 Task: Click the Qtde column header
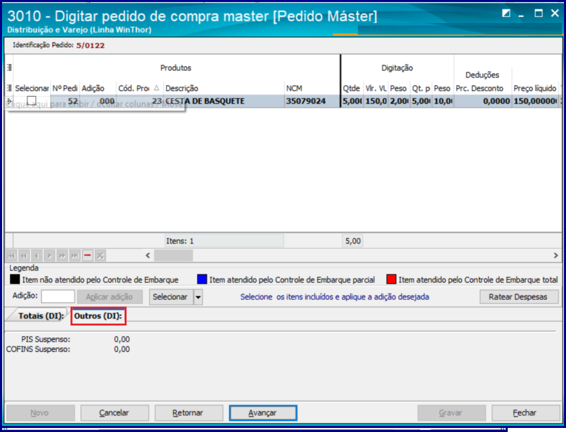click(x=352, y=88)
